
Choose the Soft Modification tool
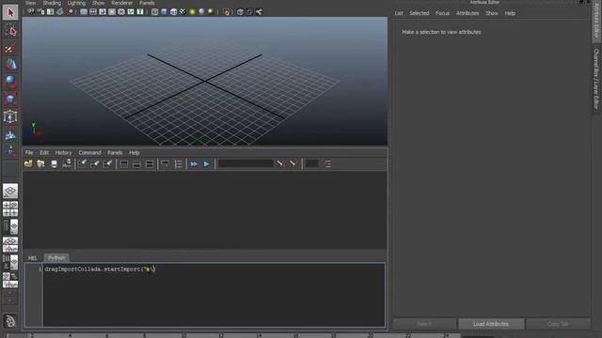(10, 134)
